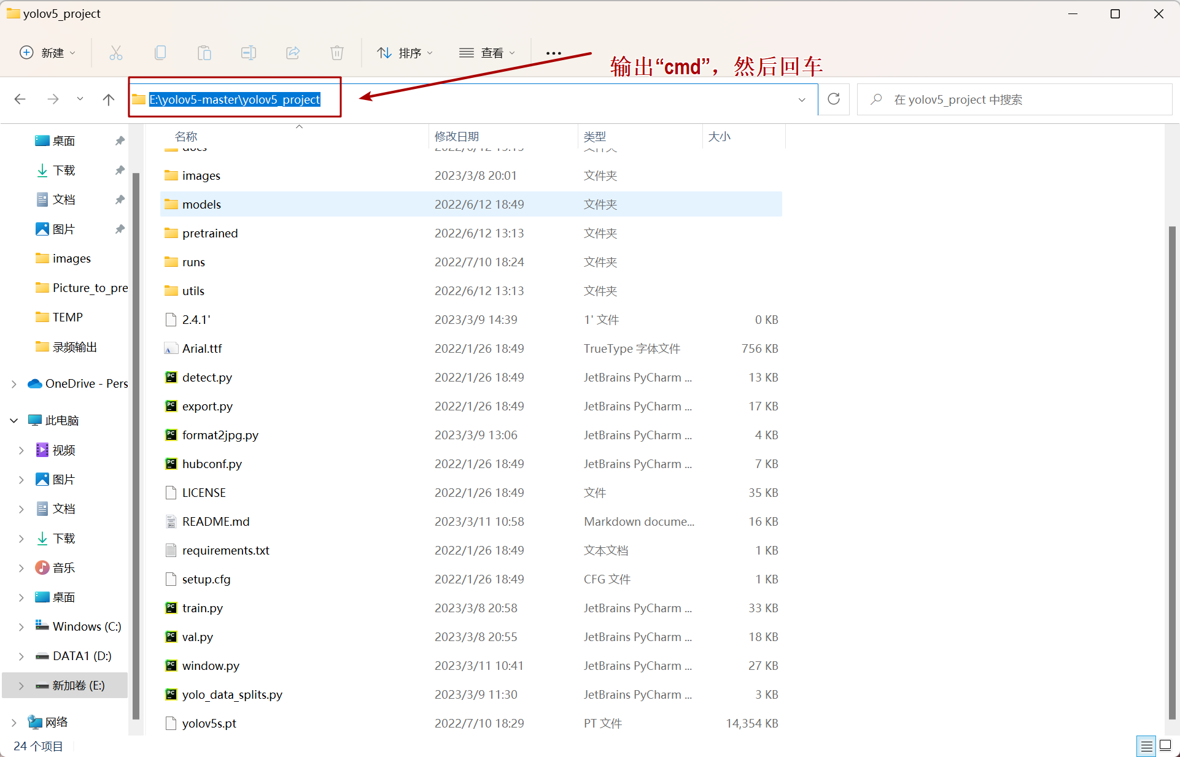Sort by 大小 column header

pos(720,136)
